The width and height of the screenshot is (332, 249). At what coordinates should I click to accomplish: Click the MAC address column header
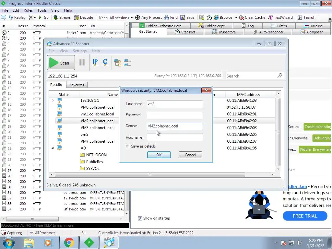248,94
